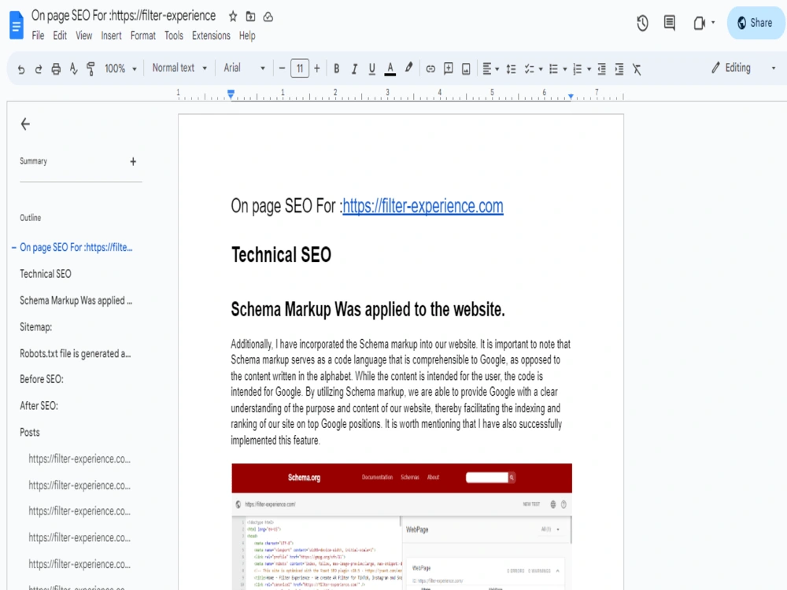Insert image icon
Screen dimensions: 787x590
(x=466, y=68)
